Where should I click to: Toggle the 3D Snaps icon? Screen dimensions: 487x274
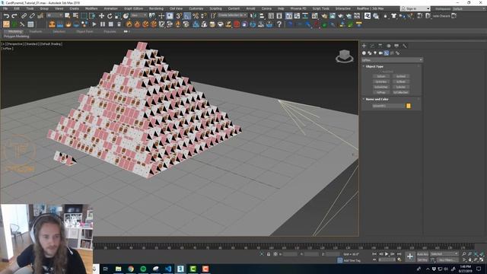coord(179,16)
